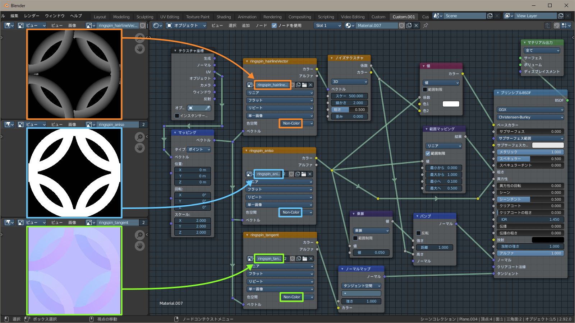Click メタリック slider in プリンシプルBSDF
575x323 pixels.
click(x=530, y=152)
